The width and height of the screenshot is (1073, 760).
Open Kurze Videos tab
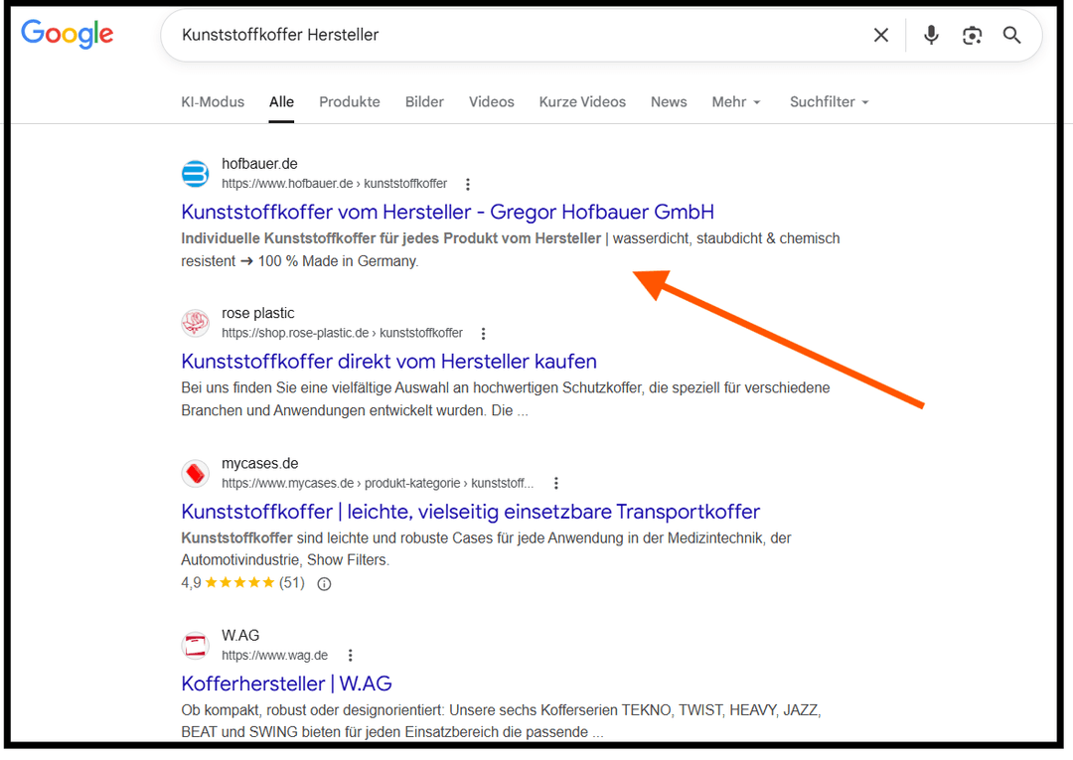click(582, 102)
